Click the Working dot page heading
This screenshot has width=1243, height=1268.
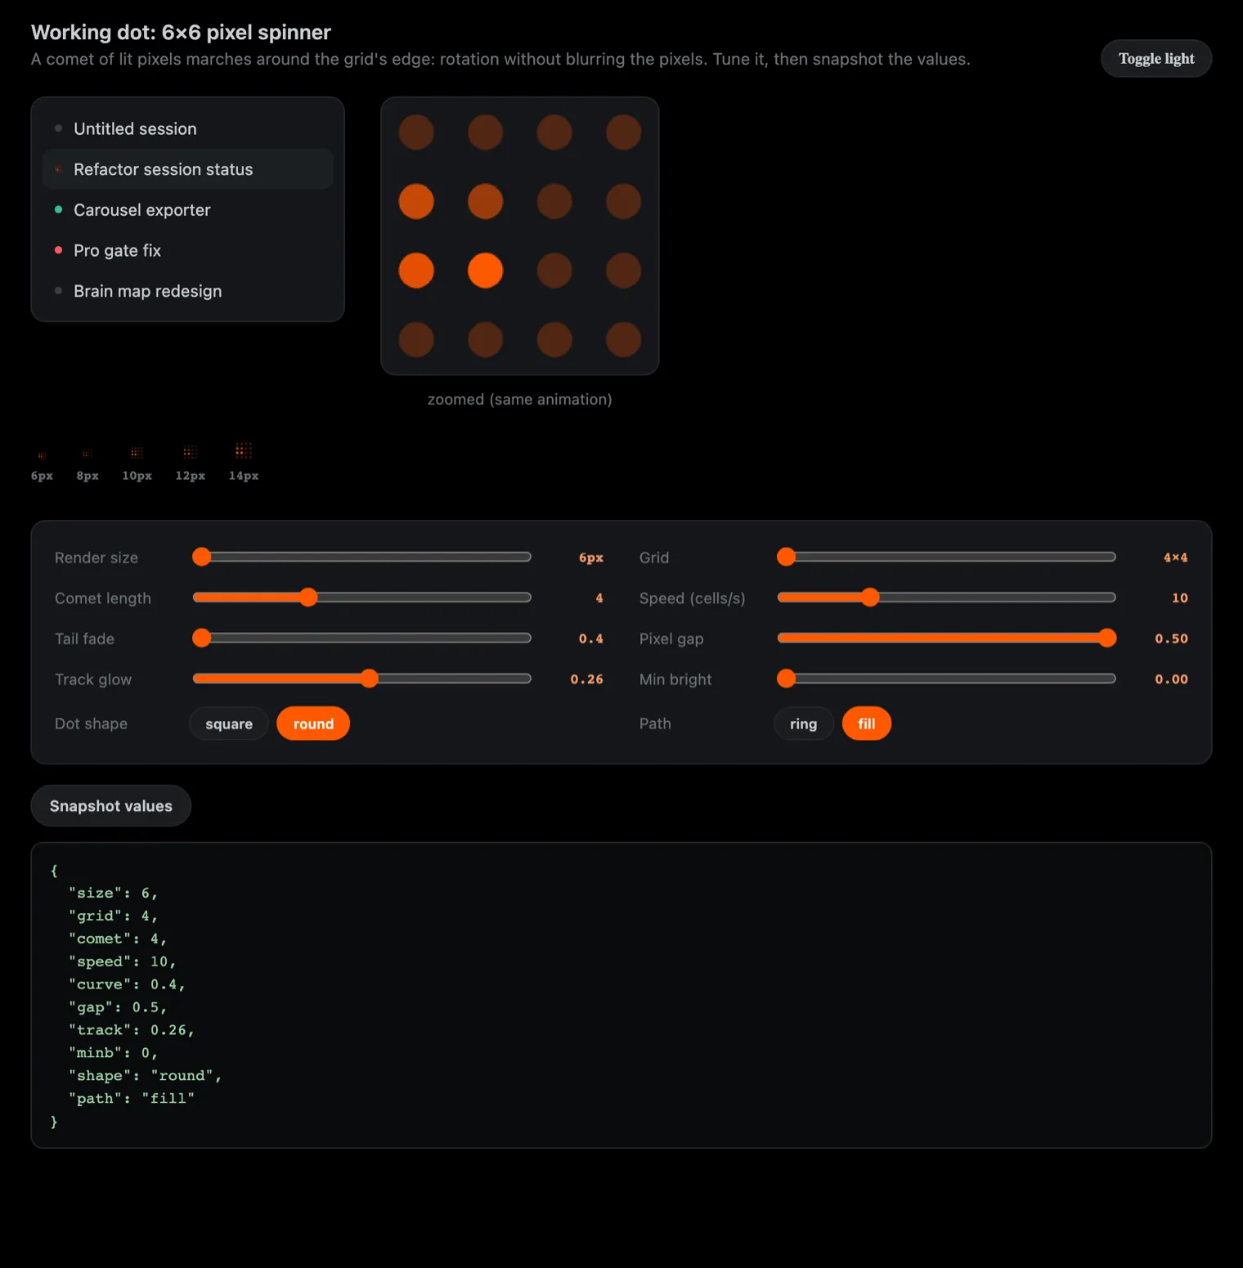pyautogui.click(x=181, y=32)
